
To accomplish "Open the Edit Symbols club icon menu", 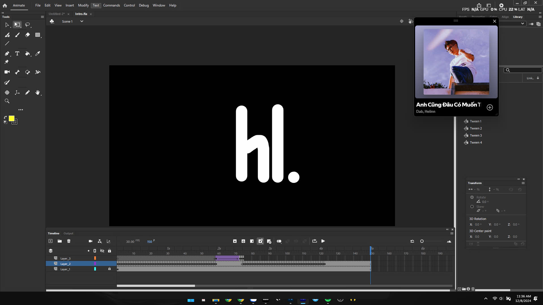I will click(52, 21).
